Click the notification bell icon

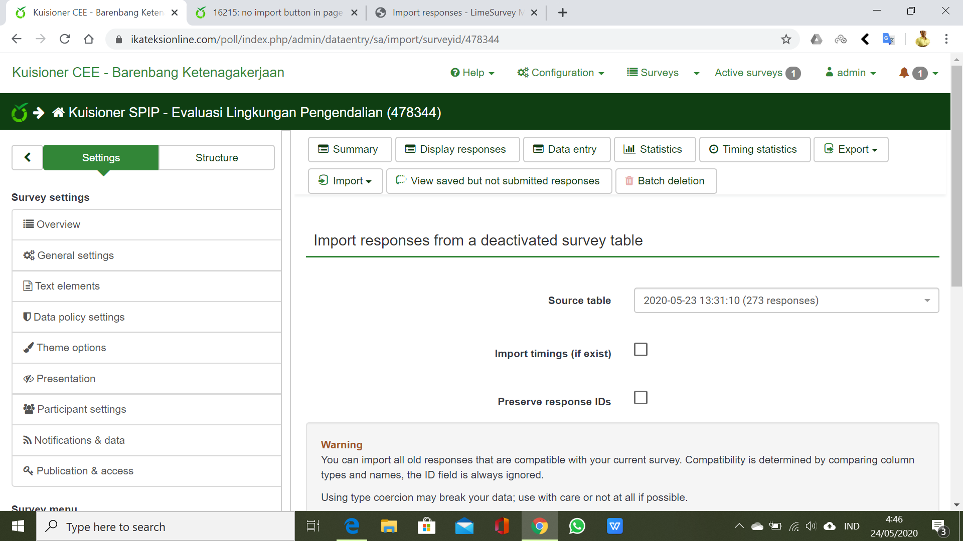[904, 73]
